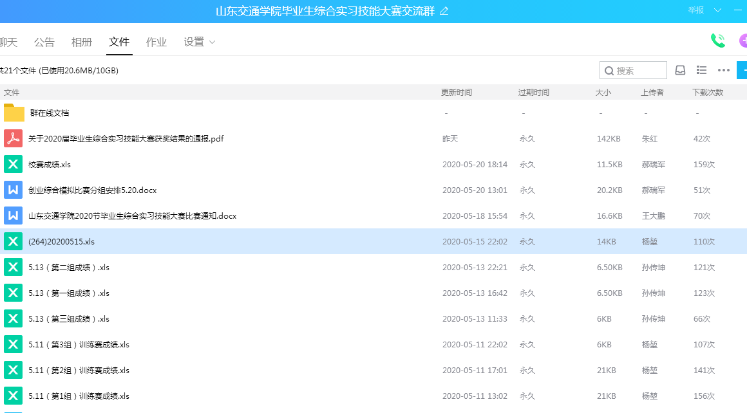Viewport: 747px width, 413px height.
Task: Select the file (264)20200515.xls
Action: click(x=62, y=242)
